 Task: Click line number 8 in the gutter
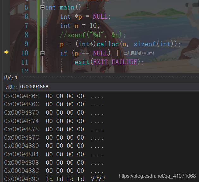27,35
